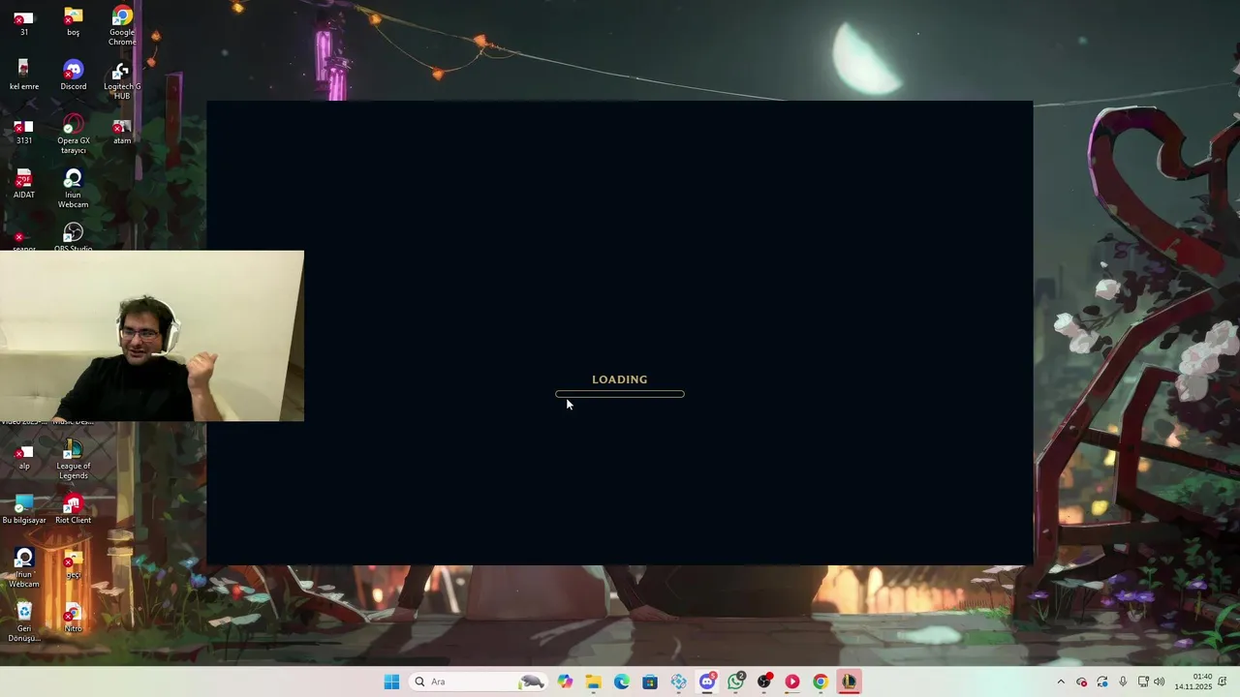
Task: Click the LOADING text in League client
Action: click(620, 379)
